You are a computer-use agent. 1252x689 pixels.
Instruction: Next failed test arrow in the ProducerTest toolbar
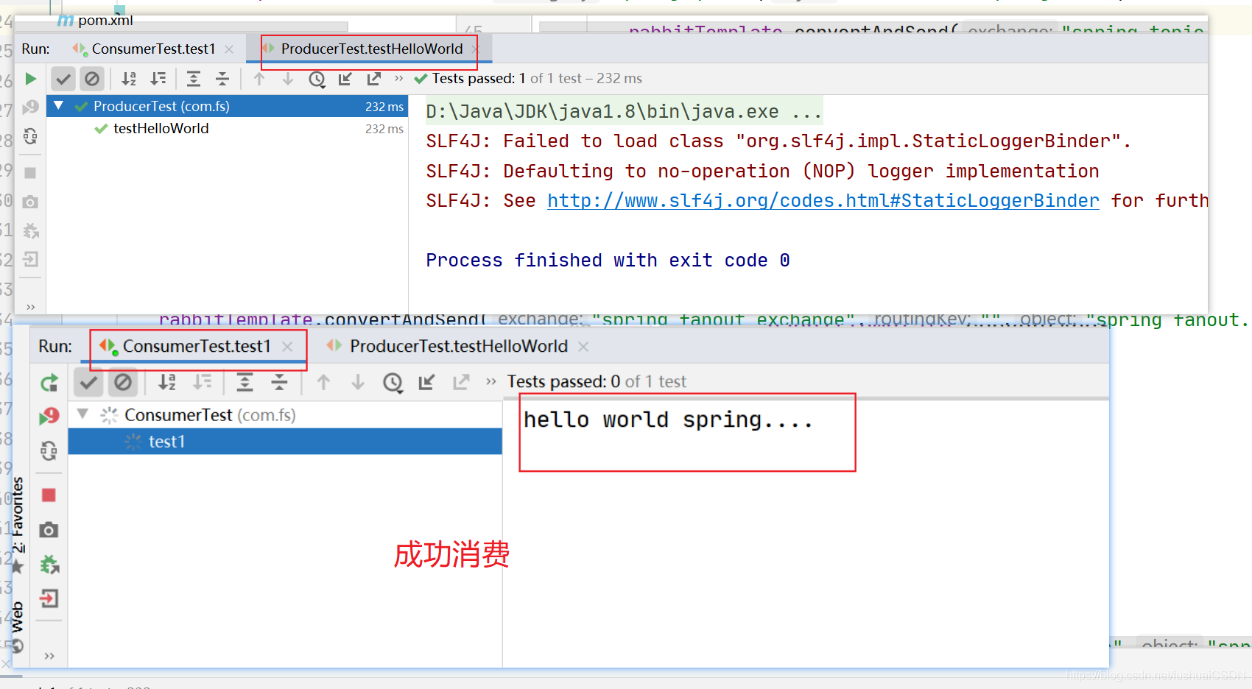tap(288, 79)
